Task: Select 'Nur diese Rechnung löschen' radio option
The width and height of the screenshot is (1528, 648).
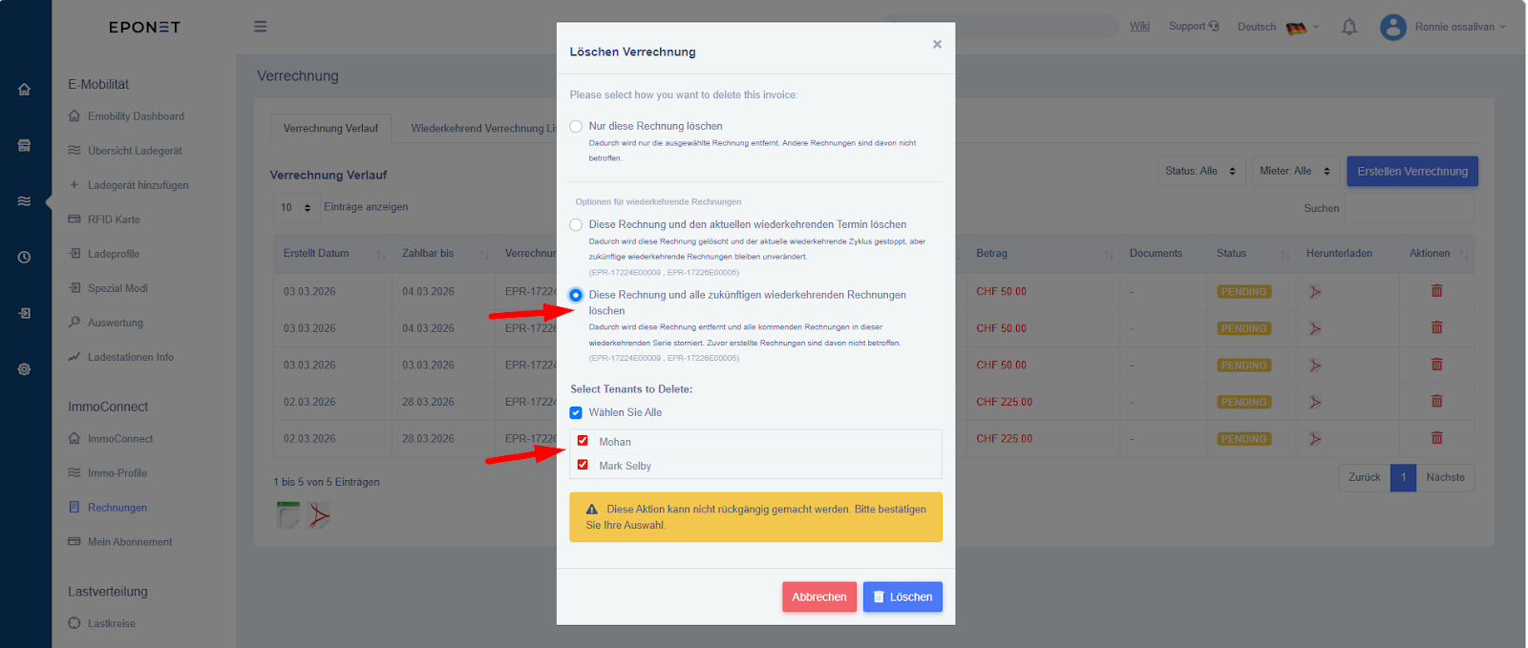Action: tap(576, 126)
